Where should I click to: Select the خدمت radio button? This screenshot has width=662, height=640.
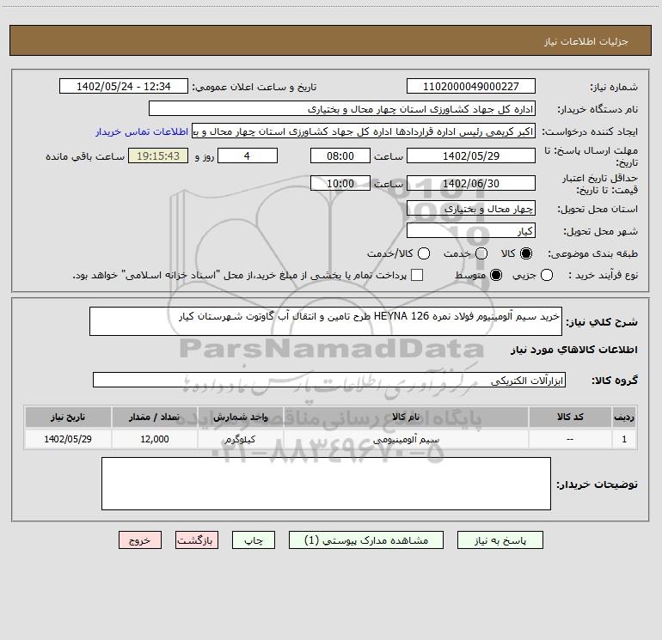(x=481, y=253)
